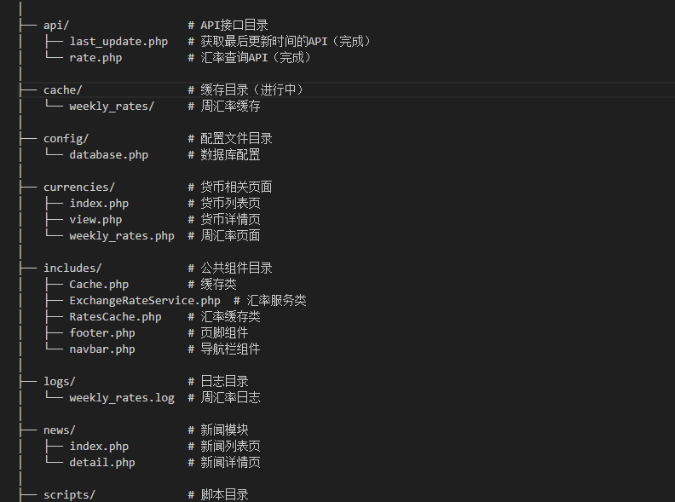Click the text 'logs/'

pyautogui.click(x=60, y=382)
